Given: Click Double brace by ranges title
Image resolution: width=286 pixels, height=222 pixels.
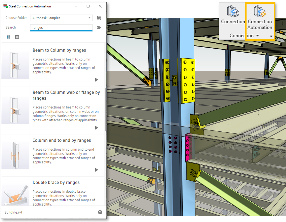Looking at the screenshot, I should tap(56, 182).
